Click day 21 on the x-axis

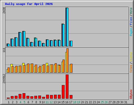[86, 102]
